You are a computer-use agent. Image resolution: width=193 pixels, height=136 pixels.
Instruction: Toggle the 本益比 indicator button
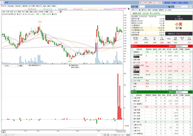tap(36, 12)
